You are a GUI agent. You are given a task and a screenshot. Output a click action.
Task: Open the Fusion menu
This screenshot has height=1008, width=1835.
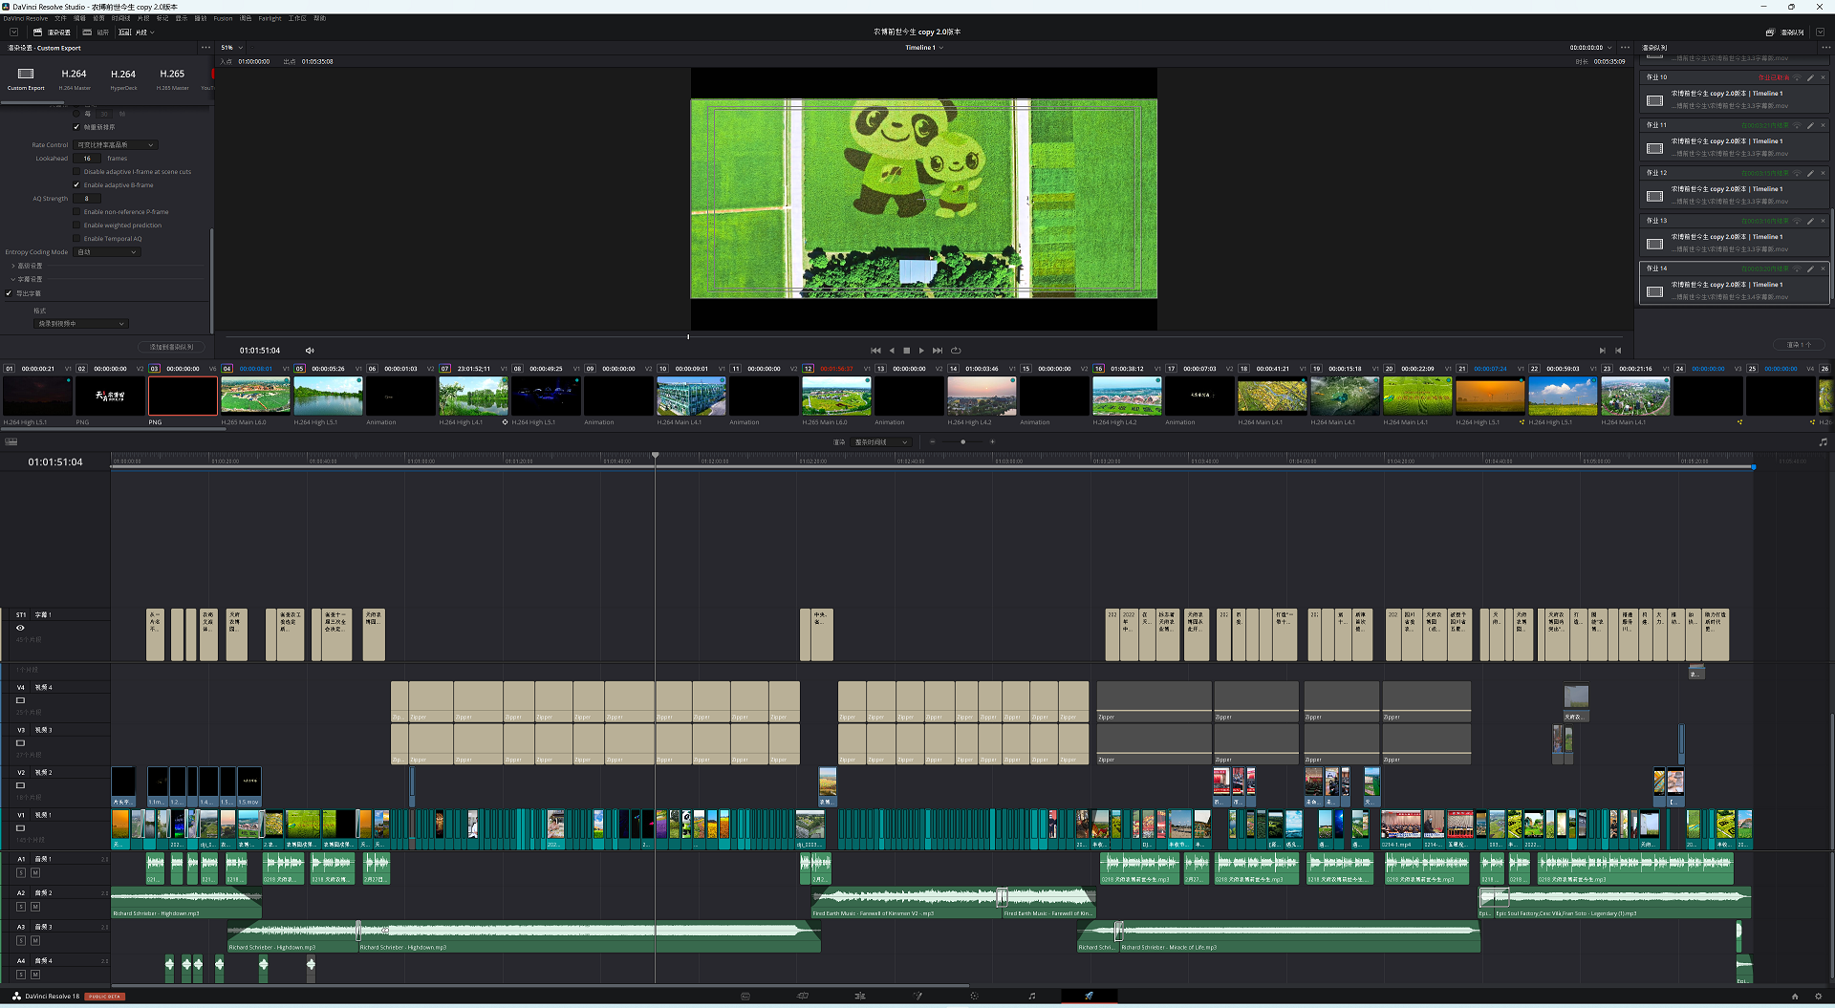[x=223, y=18]
